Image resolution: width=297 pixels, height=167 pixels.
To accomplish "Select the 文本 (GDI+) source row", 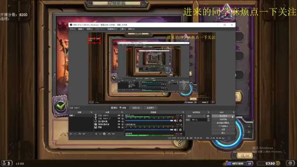I will pos(109,115).
